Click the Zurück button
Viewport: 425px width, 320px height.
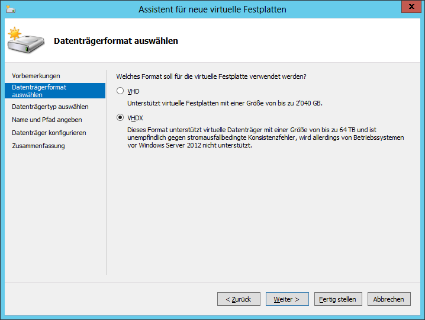pos(239,299)
